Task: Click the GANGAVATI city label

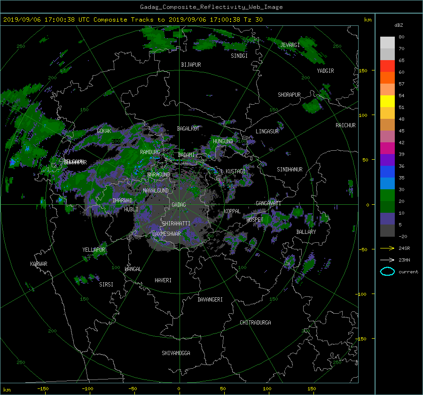Action: coord(268,203)
